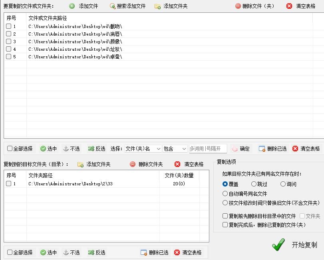Click the large green checkmark 开始复制 icon
Image resolution: width=324 pixels, height=260 pixels.
278,244
